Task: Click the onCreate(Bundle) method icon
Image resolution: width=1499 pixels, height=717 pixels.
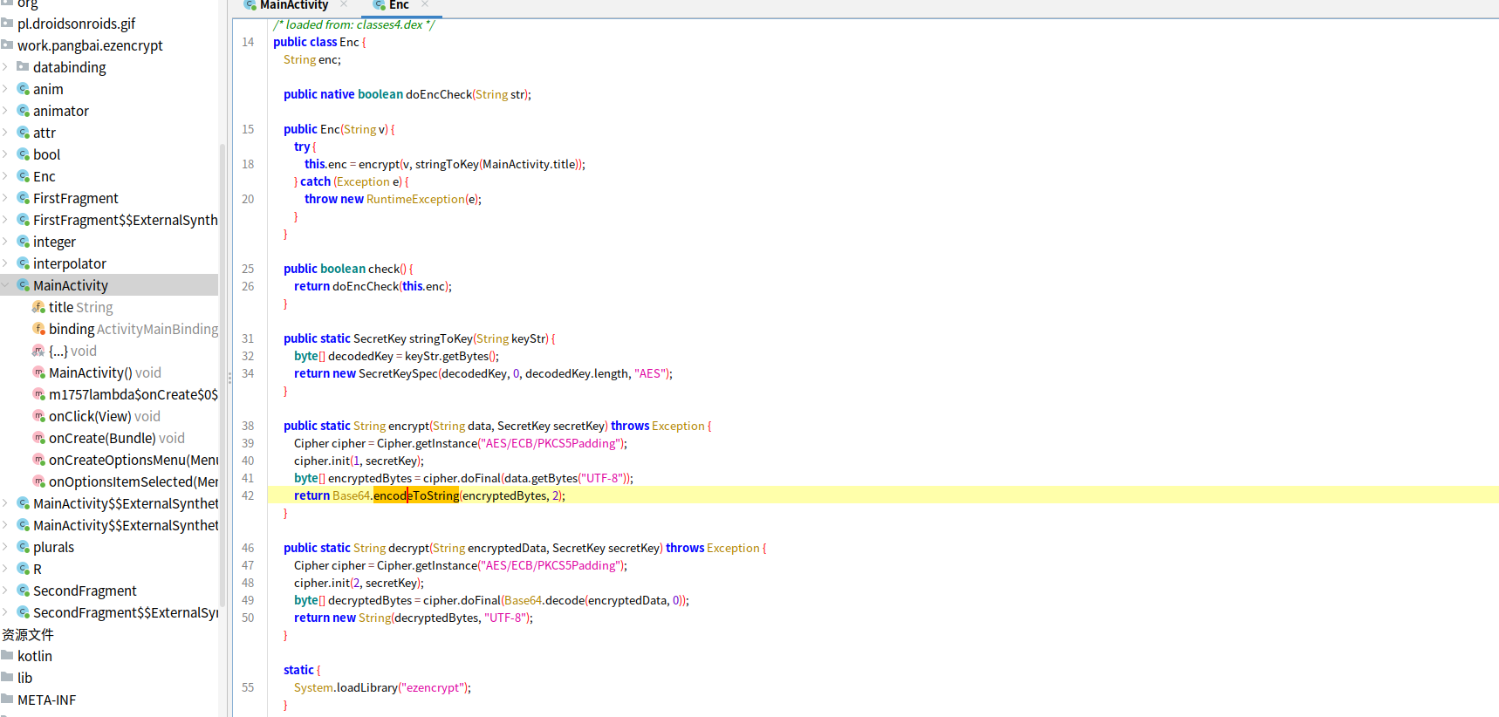Action: coord(38,438)
